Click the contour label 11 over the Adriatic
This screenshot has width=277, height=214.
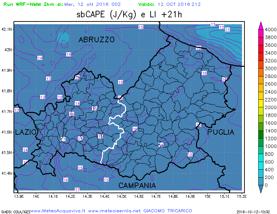(x=227, y=30)
